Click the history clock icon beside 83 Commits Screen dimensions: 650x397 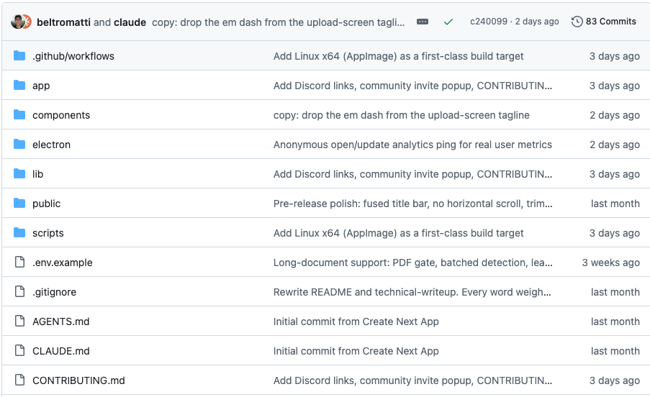click(x=577, y=22)
